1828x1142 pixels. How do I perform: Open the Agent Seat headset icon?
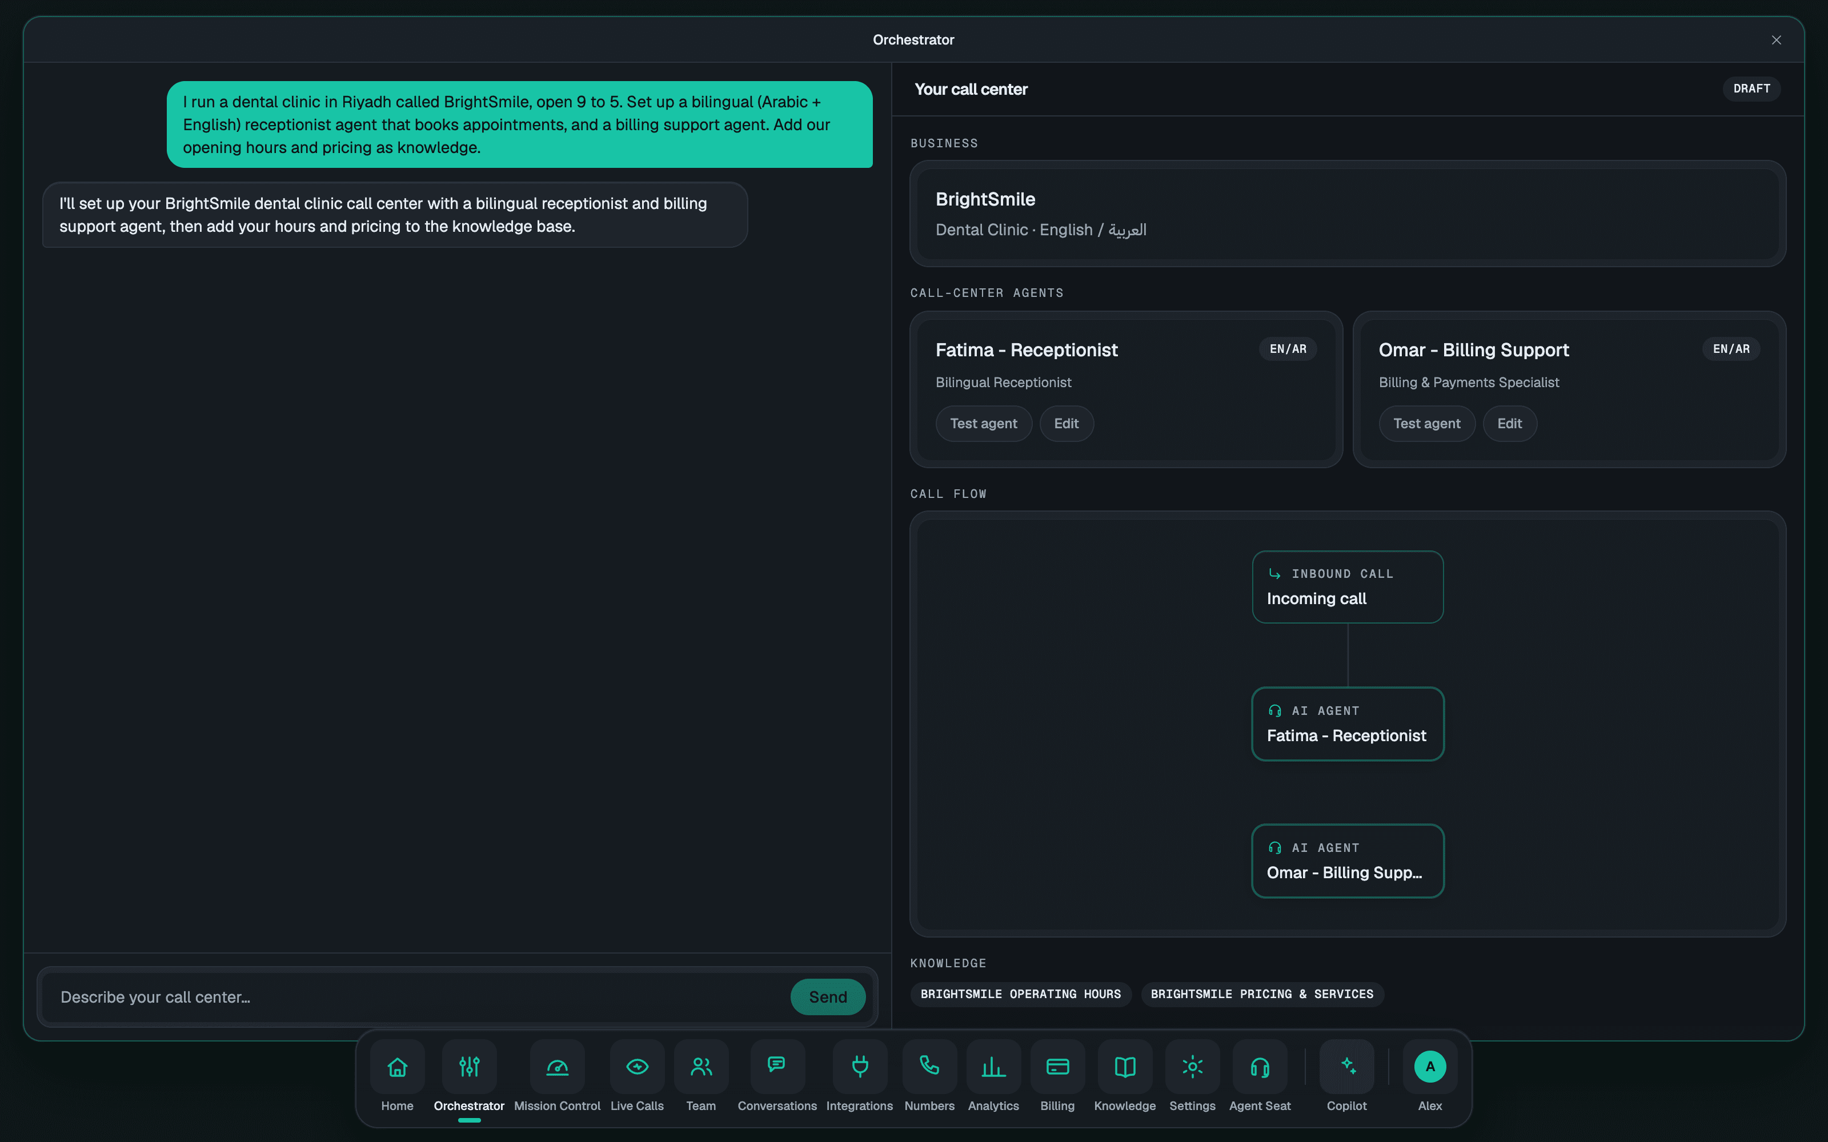click(x=1260, y=1067)
